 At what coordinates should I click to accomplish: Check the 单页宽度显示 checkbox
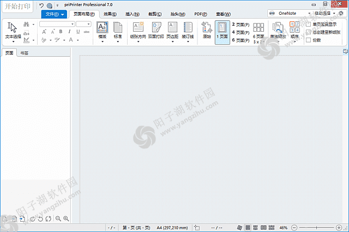tap(308, 25)
